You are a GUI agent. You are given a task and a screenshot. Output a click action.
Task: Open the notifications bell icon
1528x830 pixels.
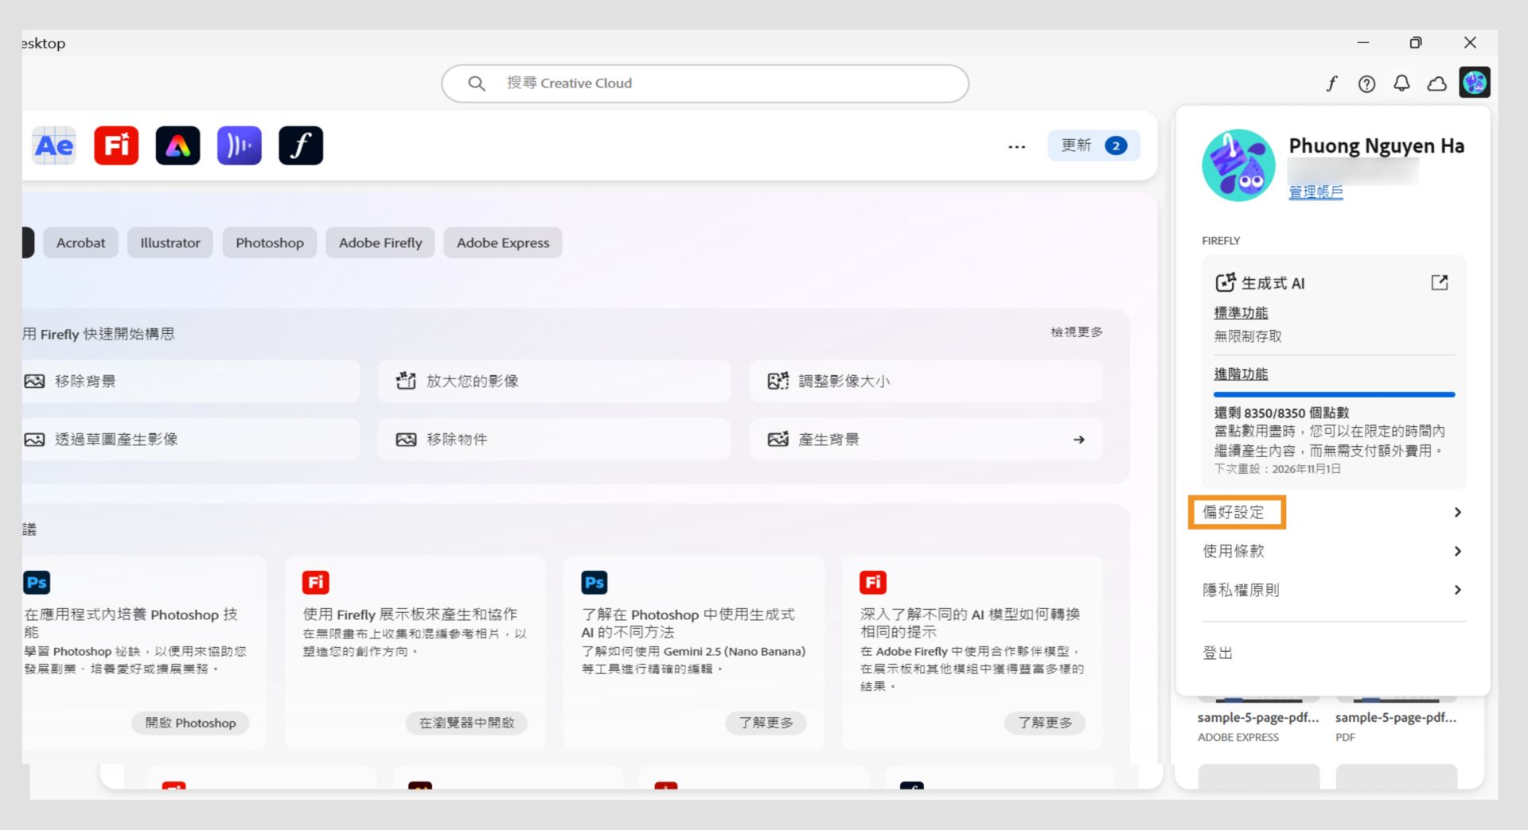pos(1401,83)
